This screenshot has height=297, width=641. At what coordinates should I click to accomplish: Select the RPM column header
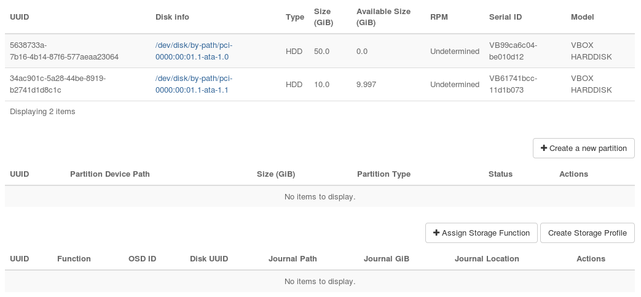(439, 17)
